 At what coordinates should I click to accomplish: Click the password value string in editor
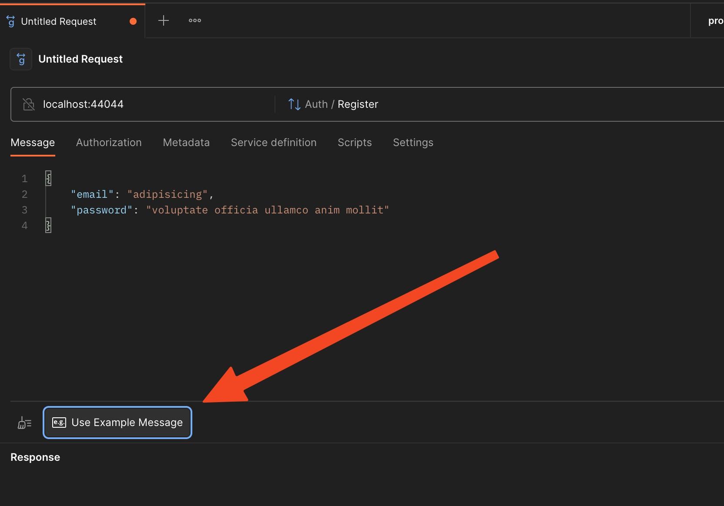click(267, 210)
